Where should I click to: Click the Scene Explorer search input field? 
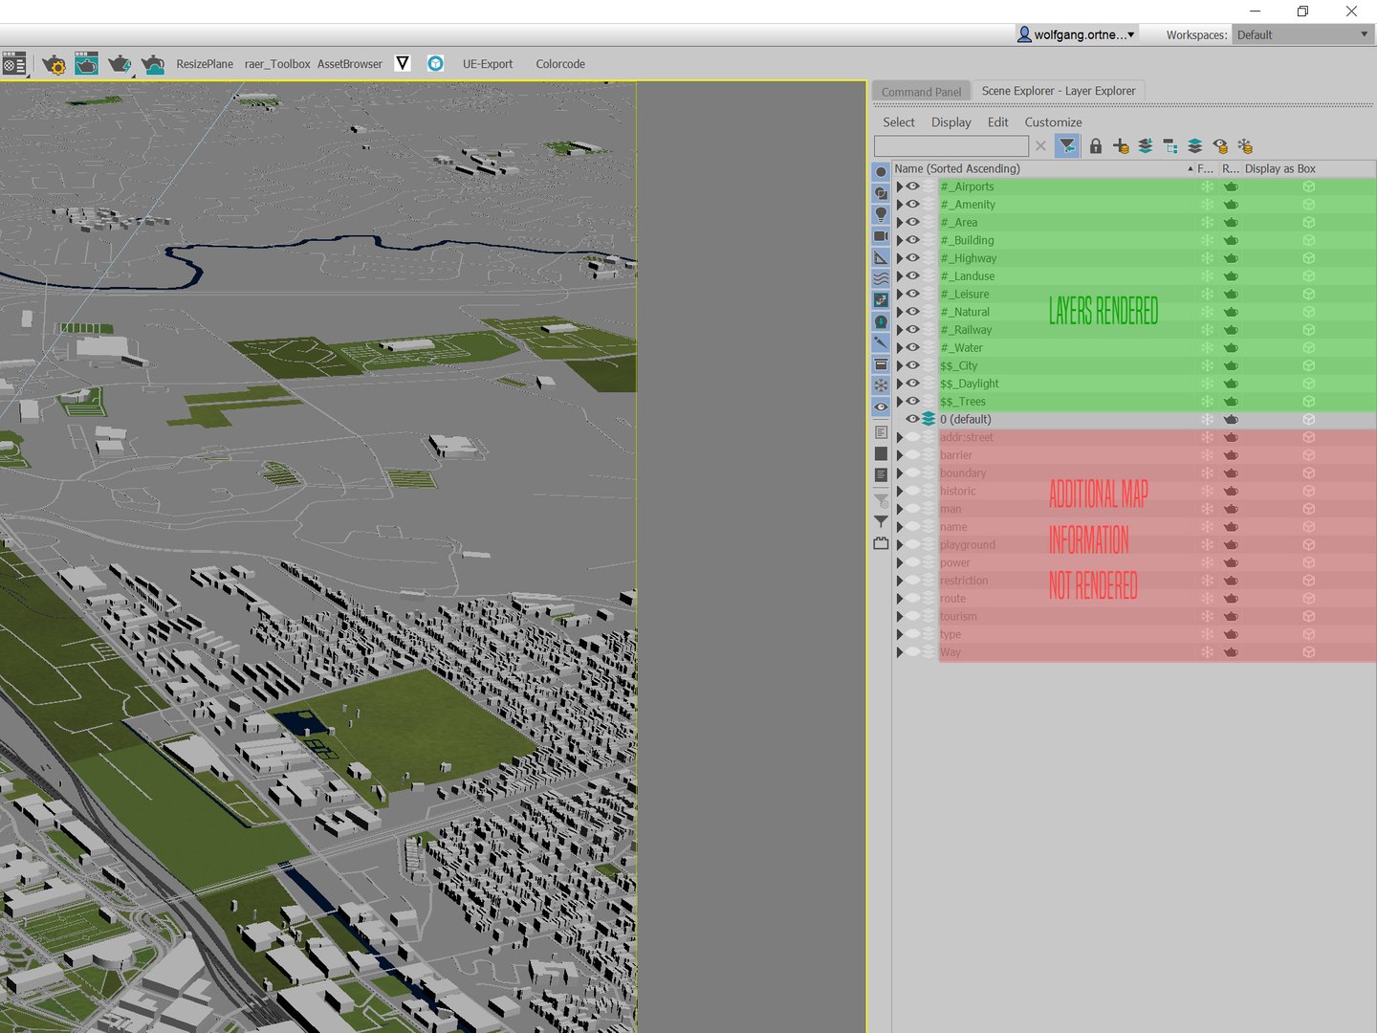tap(951, 146)
